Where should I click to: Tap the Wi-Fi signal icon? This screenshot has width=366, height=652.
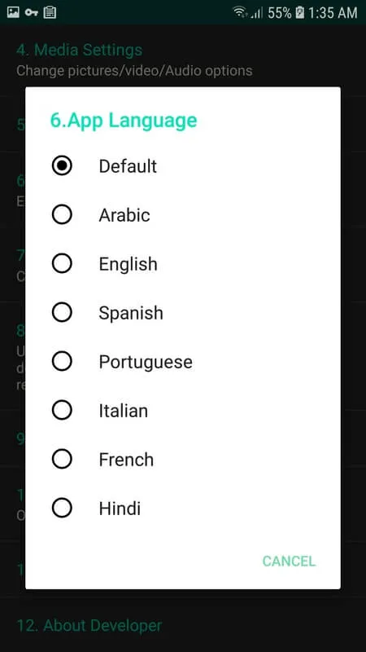pyautogui.click(x=240, y=12)
